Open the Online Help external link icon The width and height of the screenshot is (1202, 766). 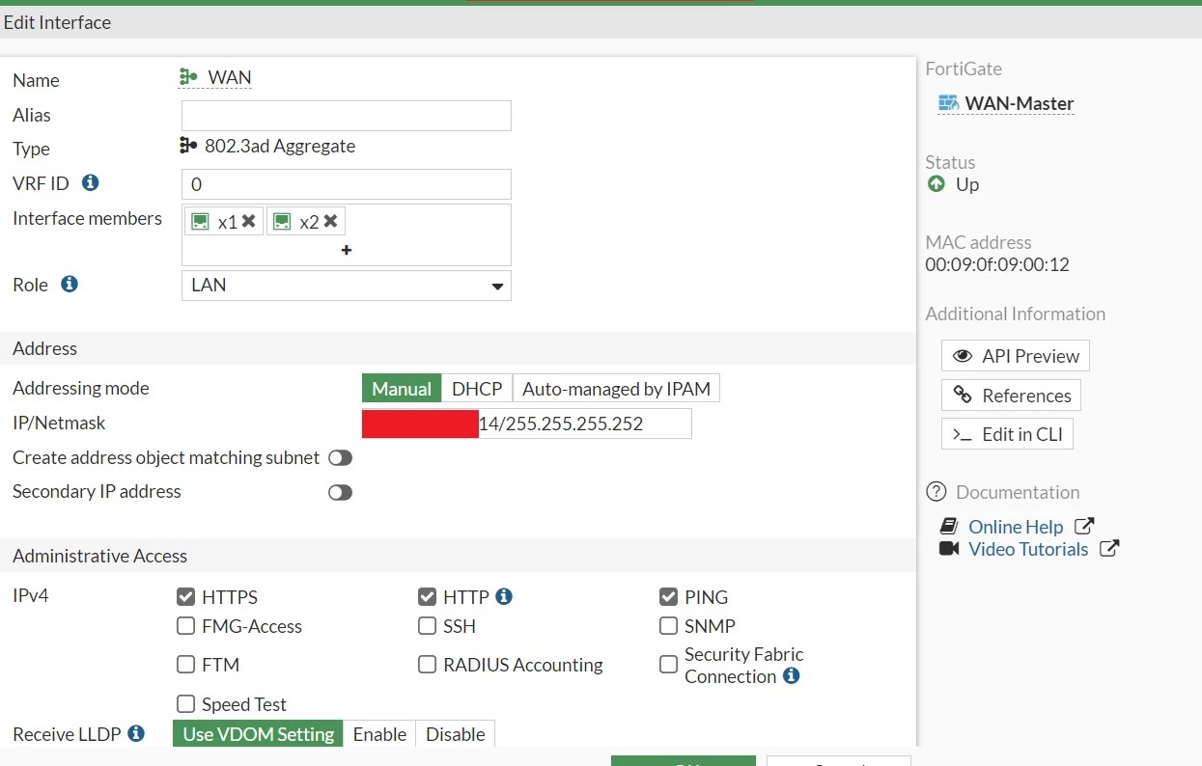(x=1084, y=526)
